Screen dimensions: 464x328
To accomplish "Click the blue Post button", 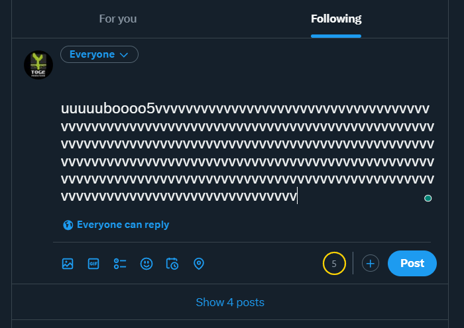I will click(412, 263).
